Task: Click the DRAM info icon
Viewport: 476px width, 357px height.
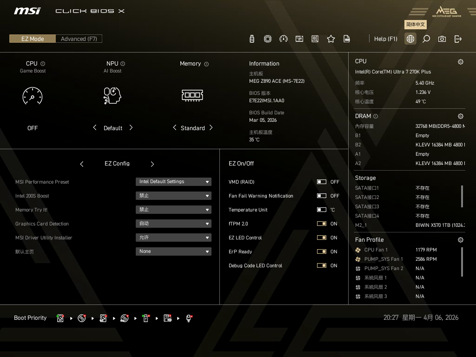Action: pos(376,116)
